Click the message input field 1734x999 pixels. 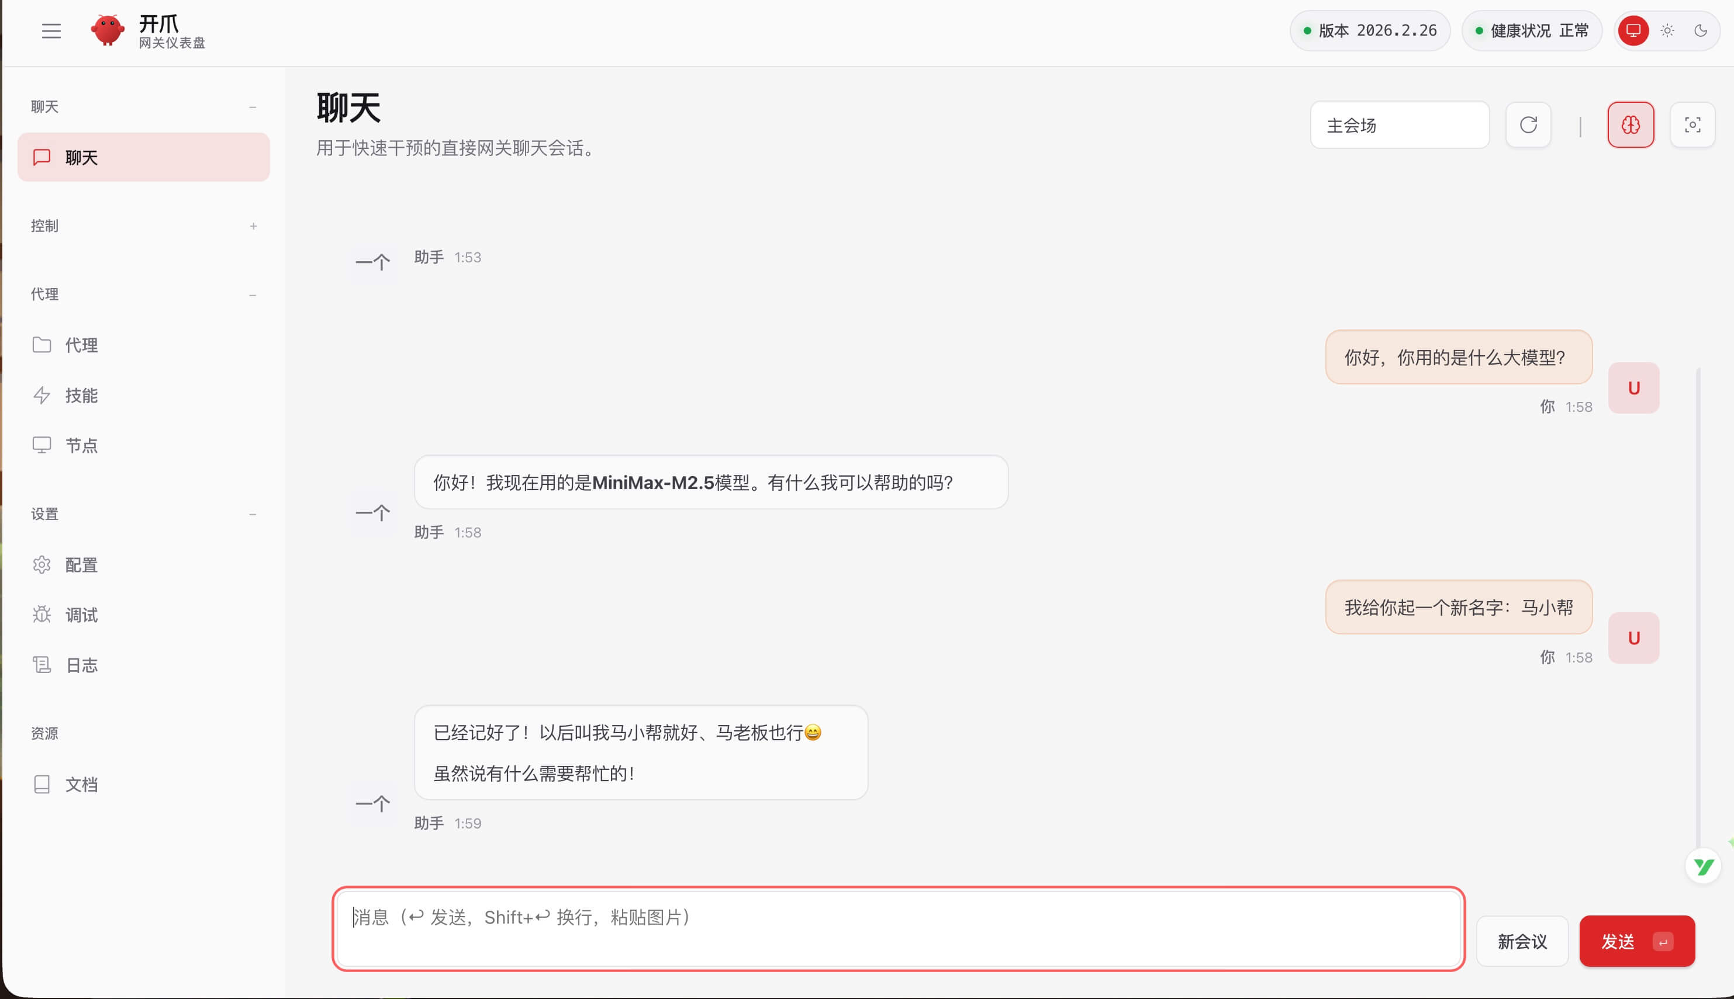(898, 928)
